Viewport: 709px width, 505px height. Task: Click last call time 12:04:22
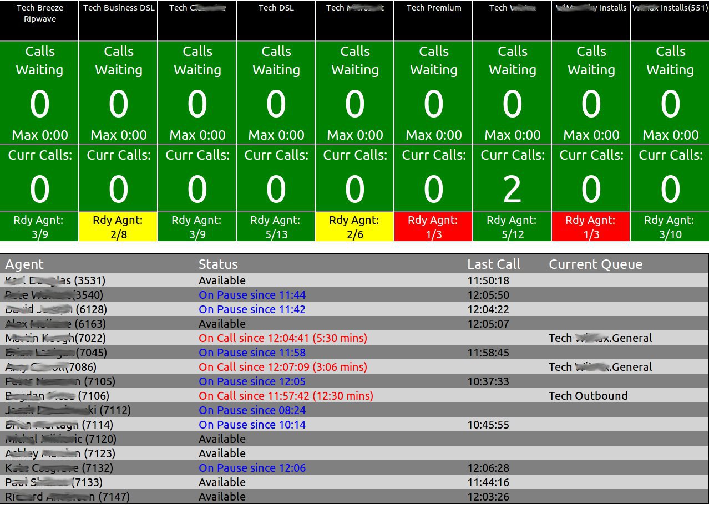[x=488, y=309]
